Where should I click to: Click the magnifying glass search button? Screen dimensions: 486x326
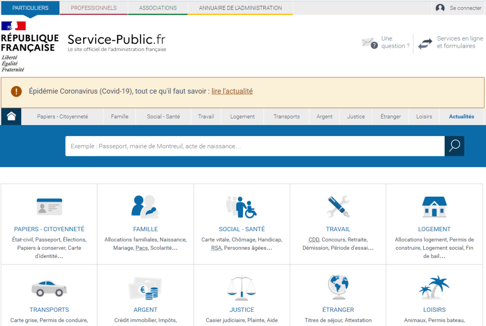click(454, 146)
